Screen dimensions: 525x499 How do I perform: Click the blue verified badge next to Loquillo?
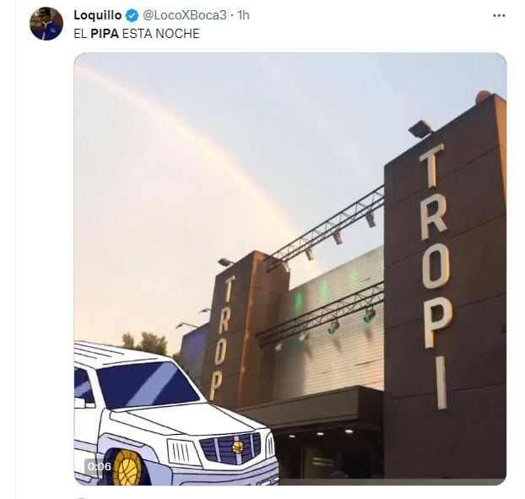tap(132, 15)
